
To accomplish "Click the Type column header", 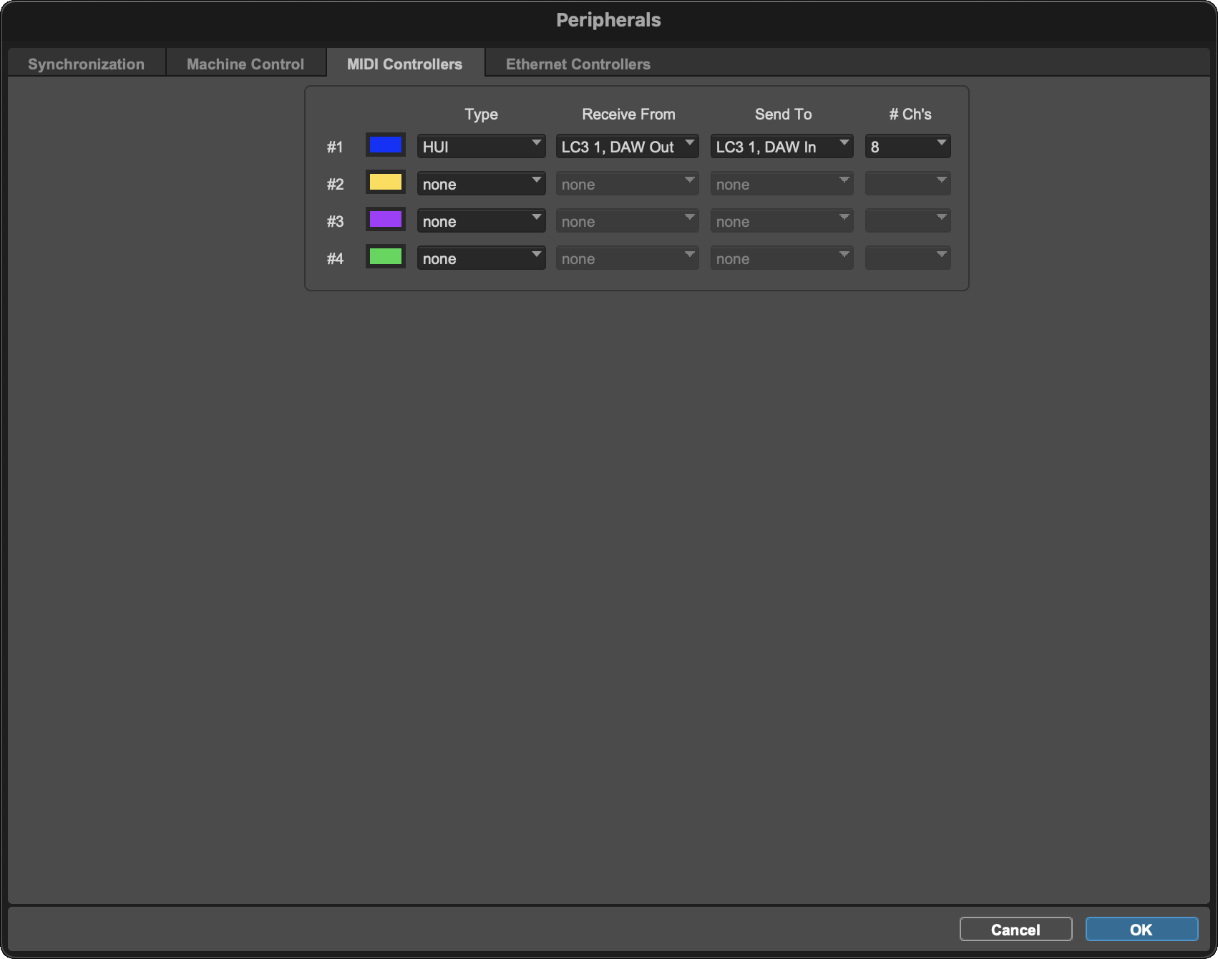I will (481, 114).
